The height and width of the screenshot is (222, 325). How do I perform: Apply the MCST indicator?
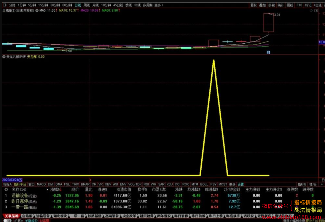[x=223, y=184]
